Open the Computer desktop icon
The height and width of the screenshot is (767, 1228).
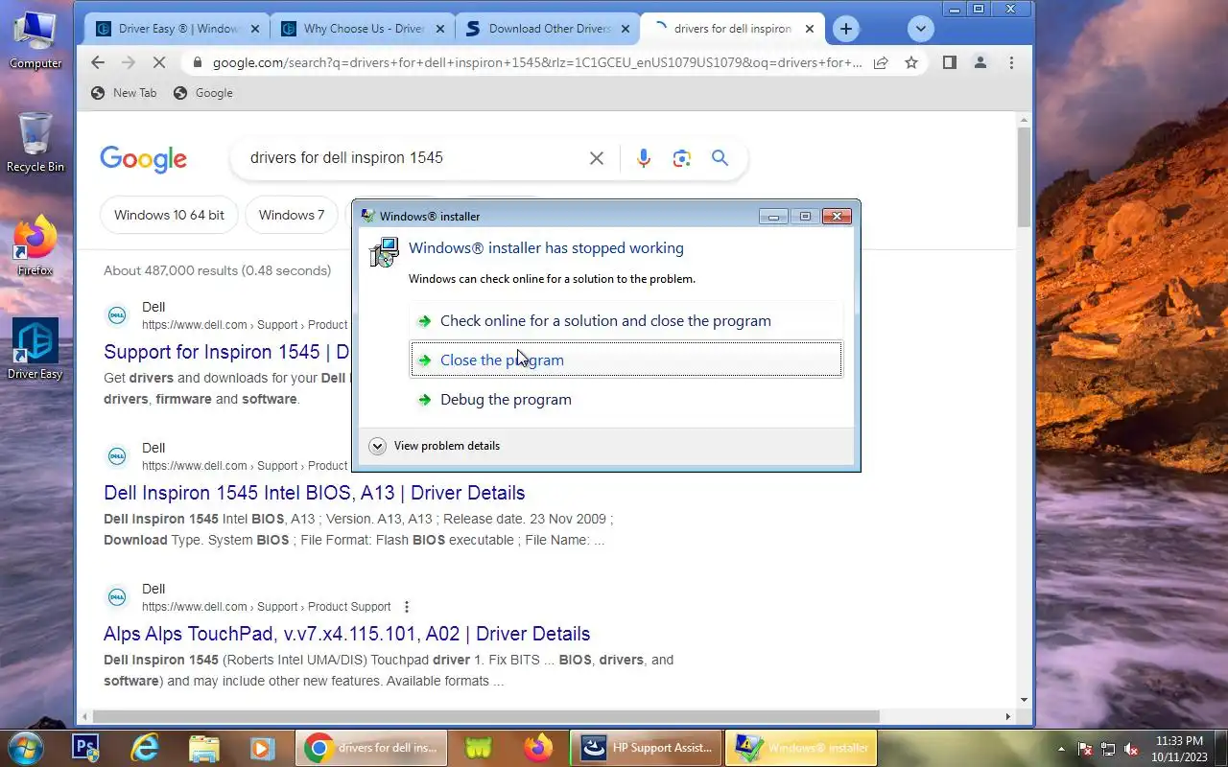[35, 40]
